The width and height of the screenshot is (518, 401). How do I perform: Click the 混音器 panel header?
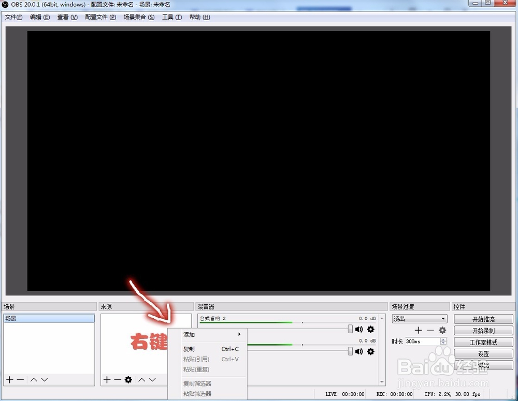291,307
